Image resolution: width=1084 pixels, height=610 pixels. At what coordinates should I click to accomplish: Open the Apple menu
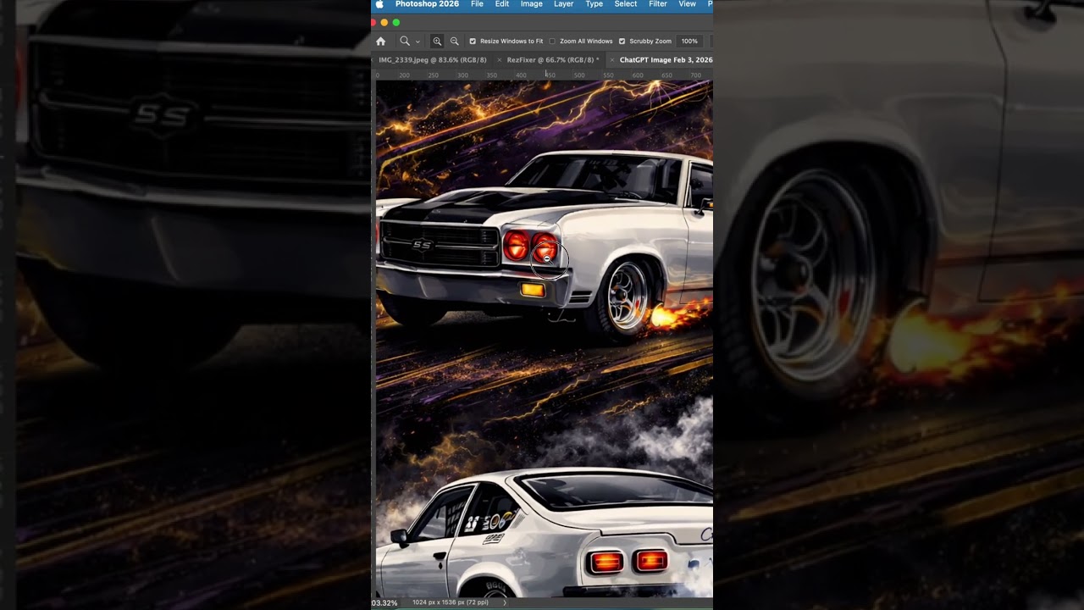point(379,4)
